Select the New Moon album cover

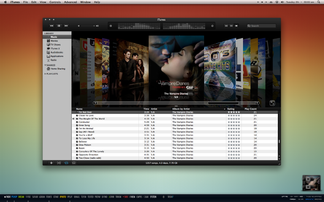point(132,64)
